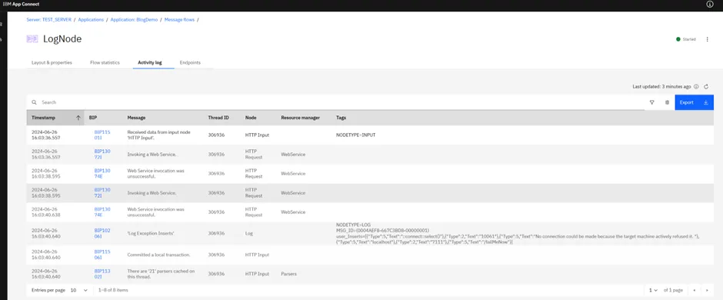Screen dimensions: 723x300
Task: Open the filter funnel icon
Action: [x=651, y=102]
